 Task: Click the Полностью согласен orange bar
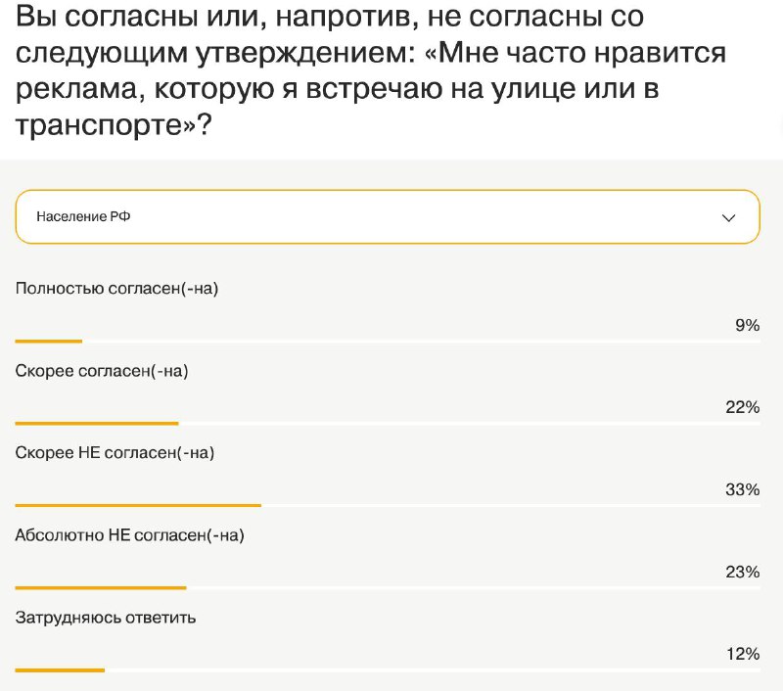click(x=48, y=342)
